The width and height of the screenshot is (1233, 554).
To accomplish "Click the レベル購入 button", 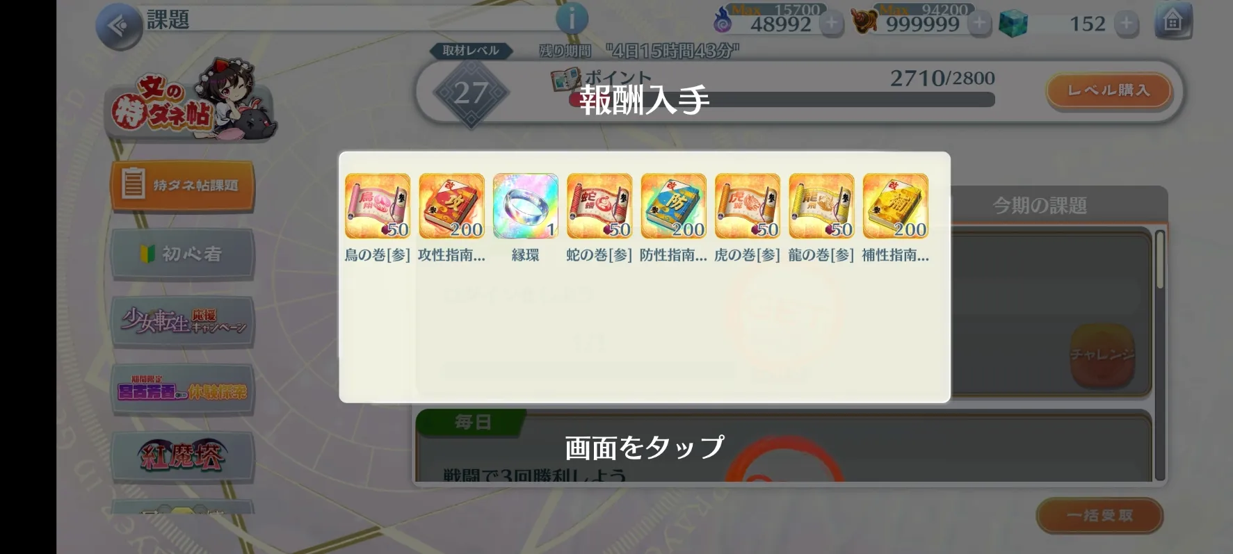I will (1109, 90).
